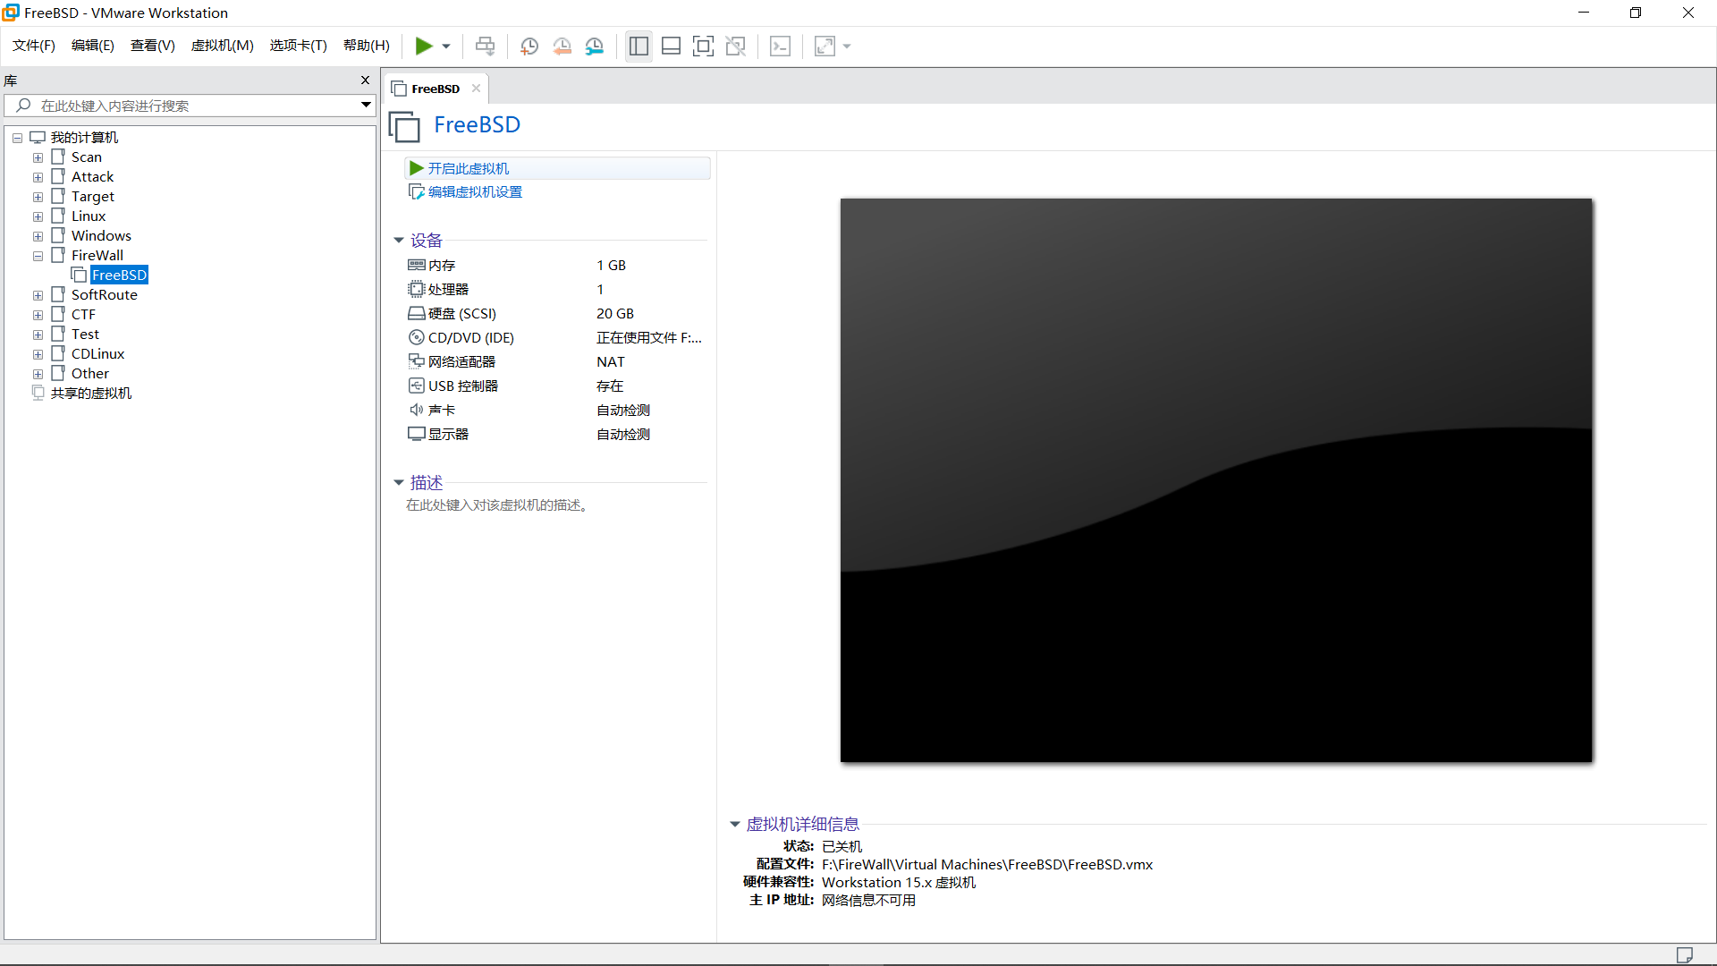Expand the Scan virtual machine group

coord(38,157)
